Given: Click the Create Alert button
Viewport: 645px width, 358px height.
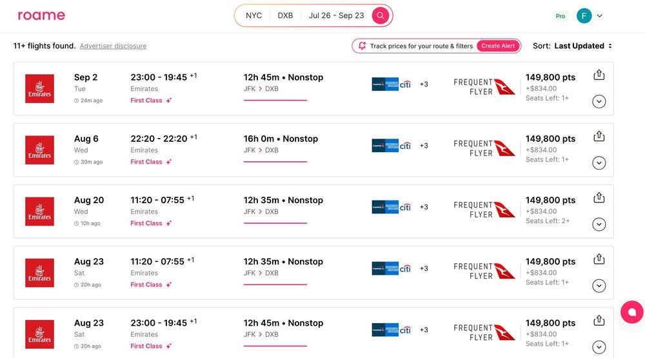Looking at the screenshot, I should [498, 46].
